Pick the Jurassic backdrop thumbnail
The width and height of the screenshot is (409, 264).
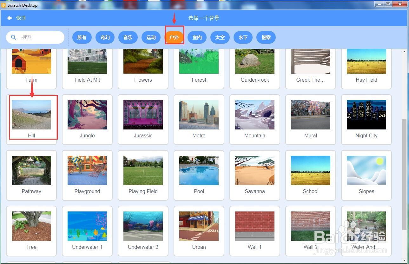pyautogui.click(x=143, y=115)
